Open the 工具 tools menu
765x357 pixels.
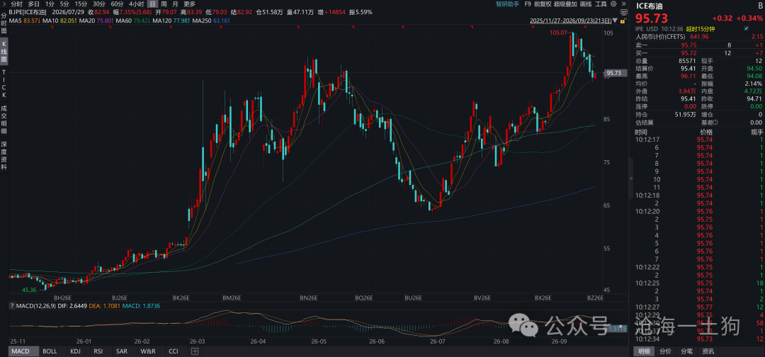(x=601, y=4)
